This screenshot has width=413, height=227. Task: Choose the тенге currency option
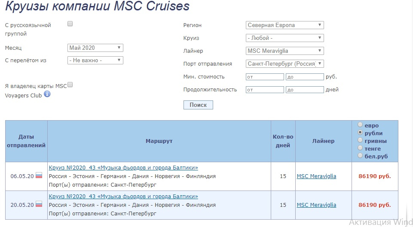click(360, 148)
